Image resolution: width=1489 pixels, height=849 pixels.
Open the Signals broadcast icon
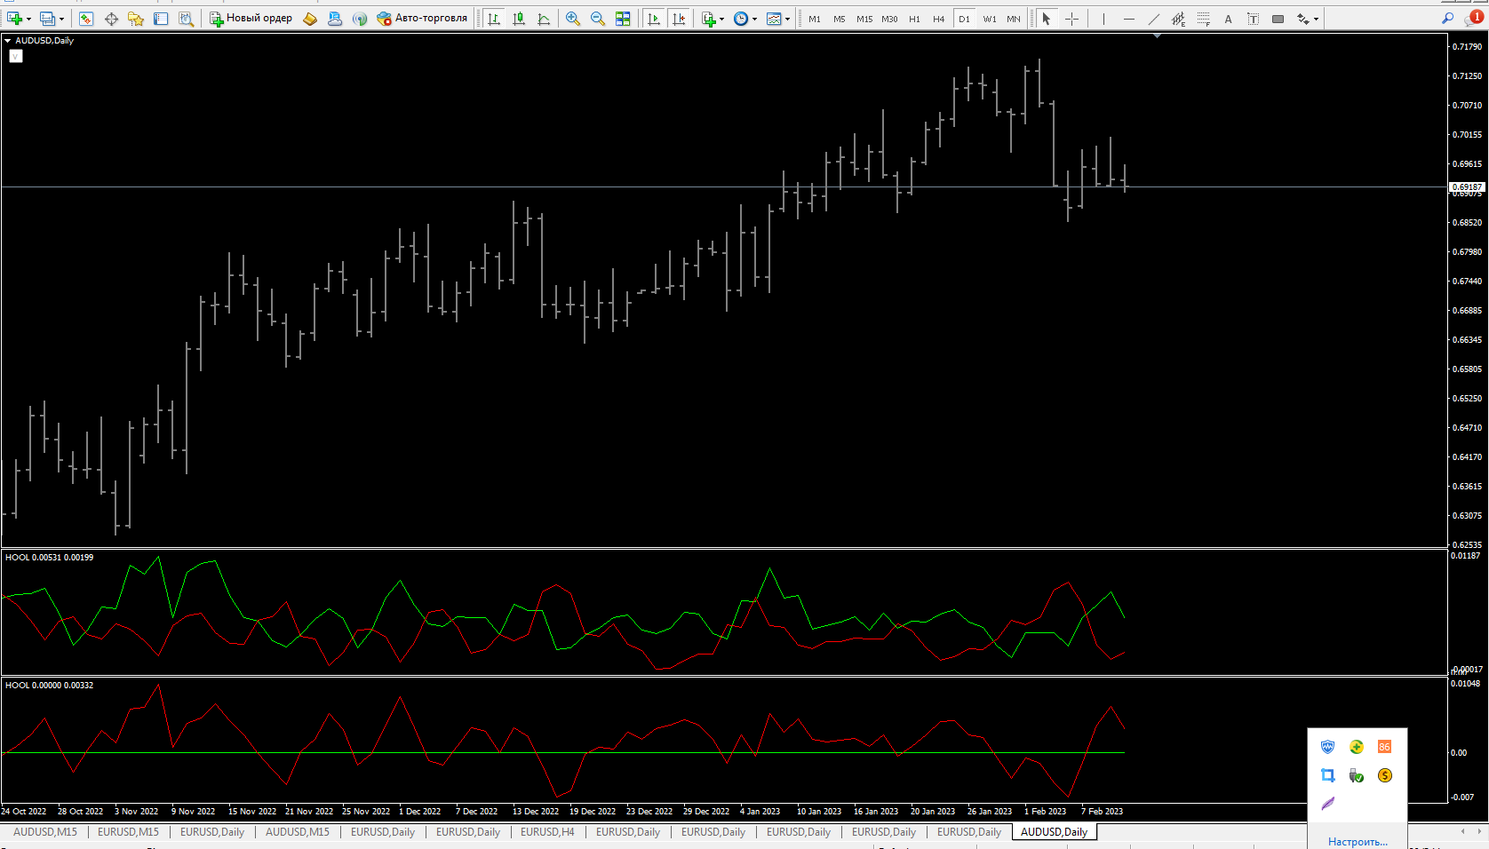click(x=360, y=19)
